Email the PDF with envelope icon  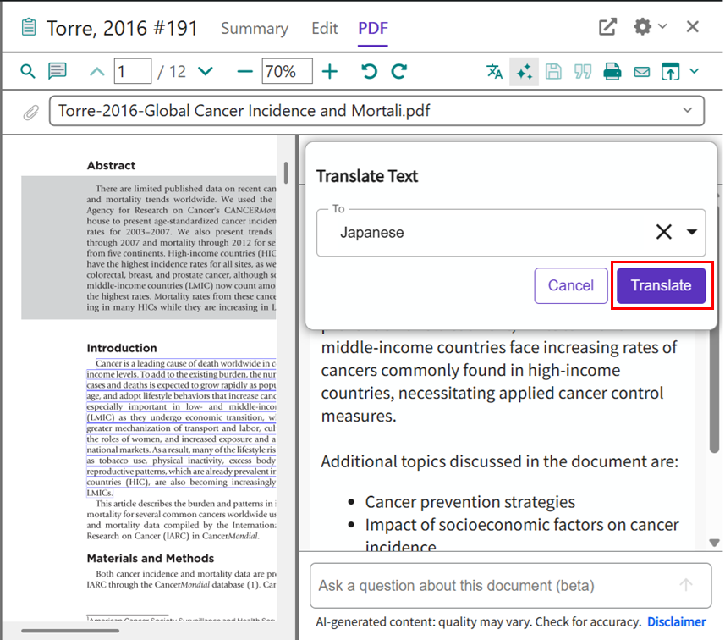click(x=642, y=71)
